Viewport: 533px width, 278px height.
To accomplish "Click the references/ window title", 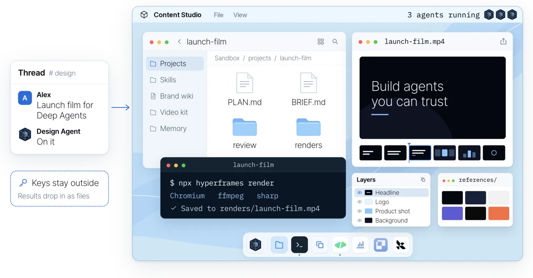I will click(478, 180).
